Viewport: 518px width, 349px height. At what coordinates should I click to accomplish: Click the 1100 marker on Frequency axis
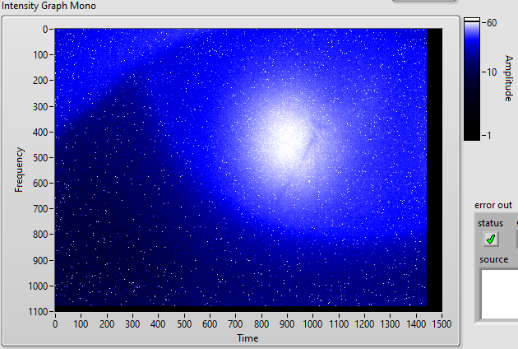pyautogui.click(x=39, y=312)
